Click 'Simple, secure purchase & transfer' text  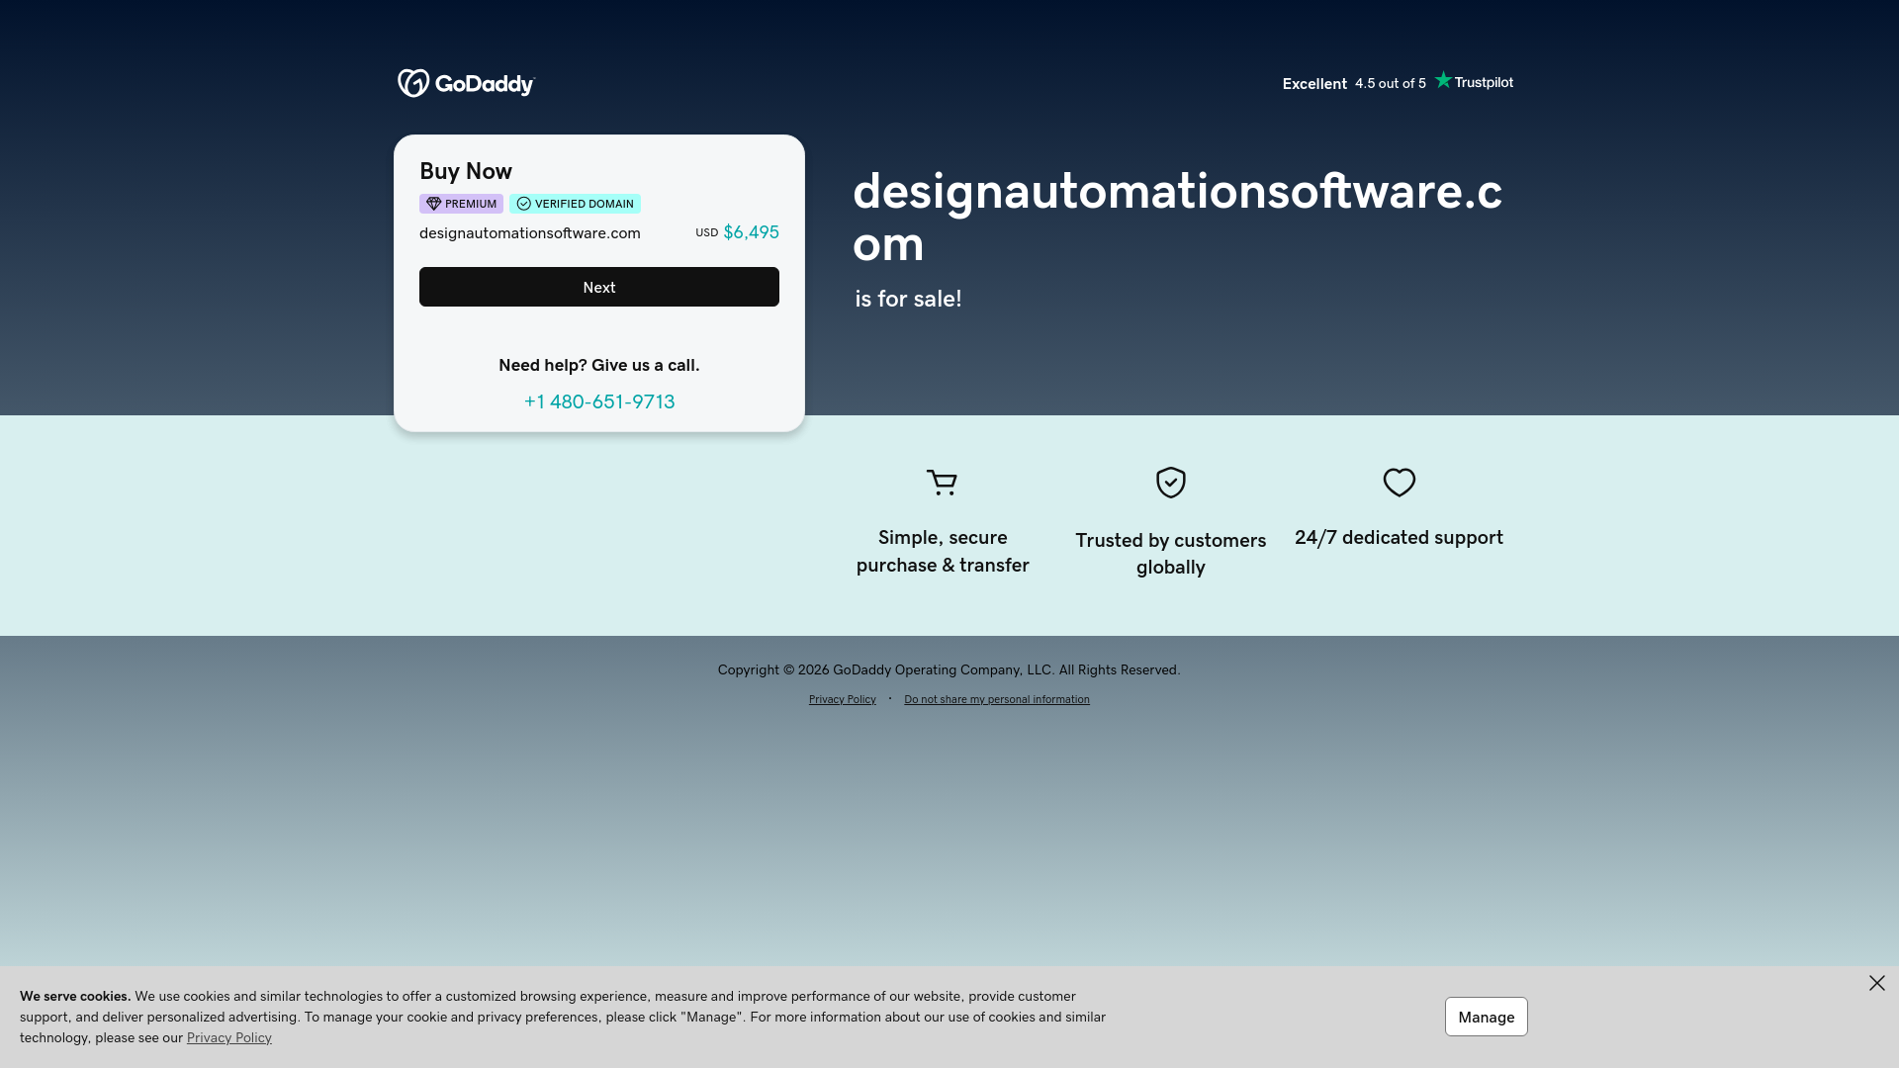point(943,551)
